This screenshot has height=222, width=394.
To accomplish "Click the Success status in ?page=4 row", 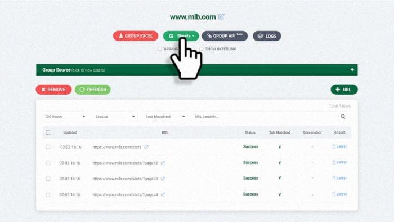I will 250,194.
